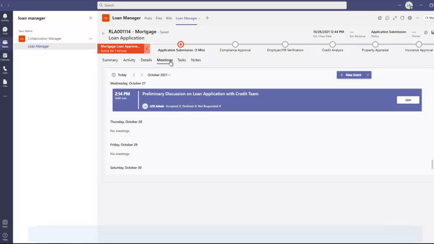Screen dimensions: 434x244
Task: Select the Teams icon in the sidebar
Action: [5, 44]
